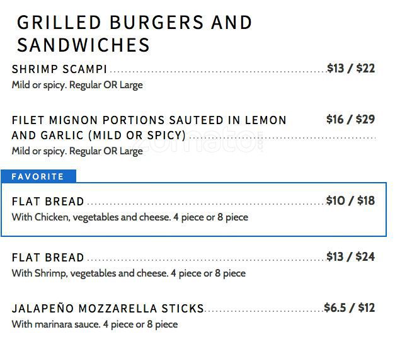
Task: Open the Flat Bread item with Shrimp
Action: tap(48, 258)
